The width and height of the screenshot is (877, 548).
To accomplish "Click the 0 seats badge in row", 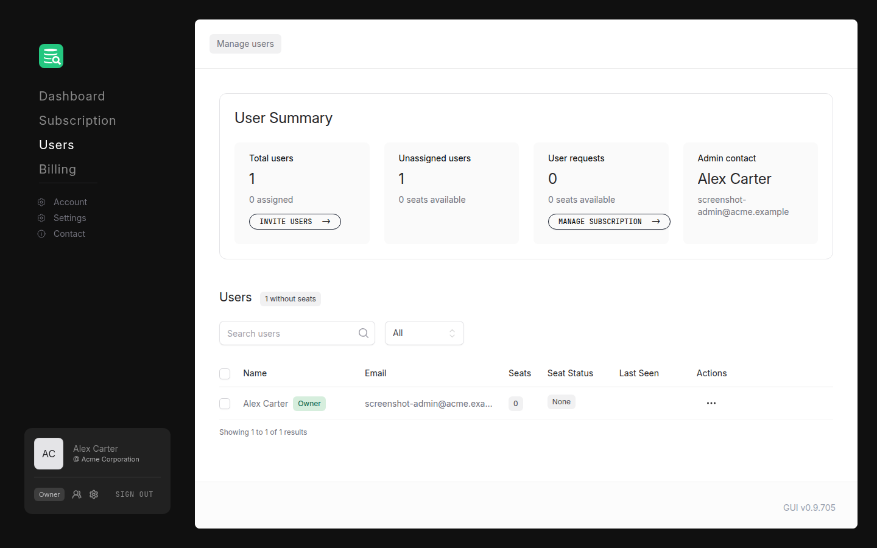I will click(x=516, y=404).
